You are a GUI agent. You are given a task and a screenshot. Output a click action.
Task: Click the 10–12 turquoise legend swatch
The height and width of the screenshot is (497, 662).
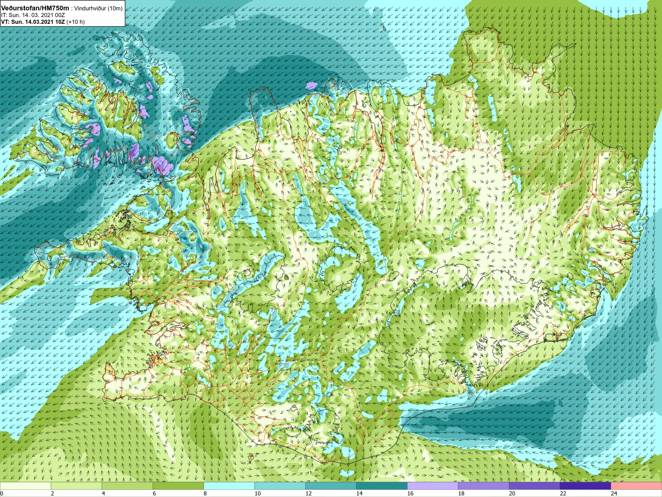pyautogui.click(x=280, y=486)
